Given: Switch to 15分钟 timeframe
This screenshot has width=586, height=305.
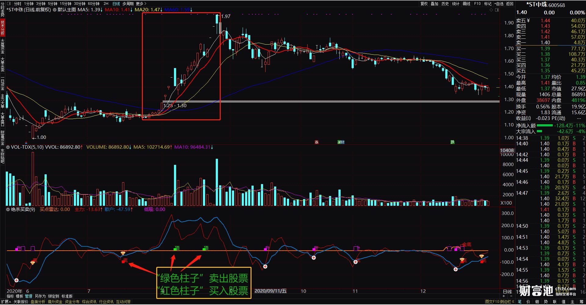Looking at the screenshot, I should pyautogui.click(x=65, y=4).
